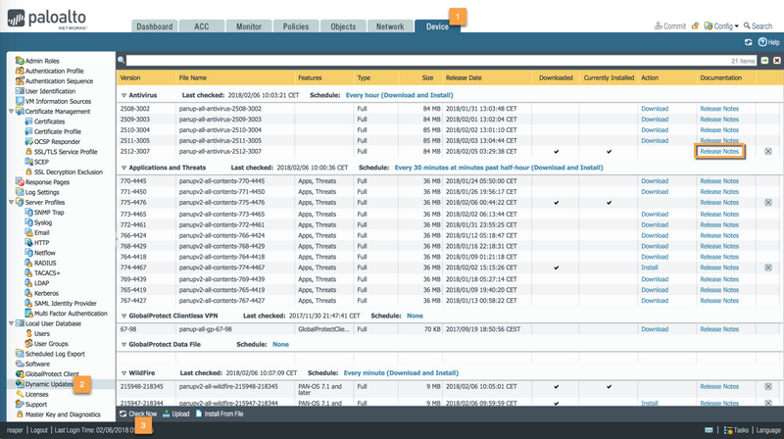784x439 pixels.
Task: Open the Antivirus schedule 'Every hour' link
Action: tap(398, 96)
